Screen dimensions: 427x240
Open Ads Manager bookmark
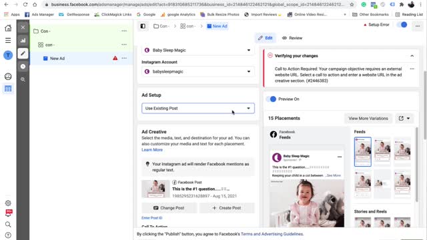[x=39, y=15]
